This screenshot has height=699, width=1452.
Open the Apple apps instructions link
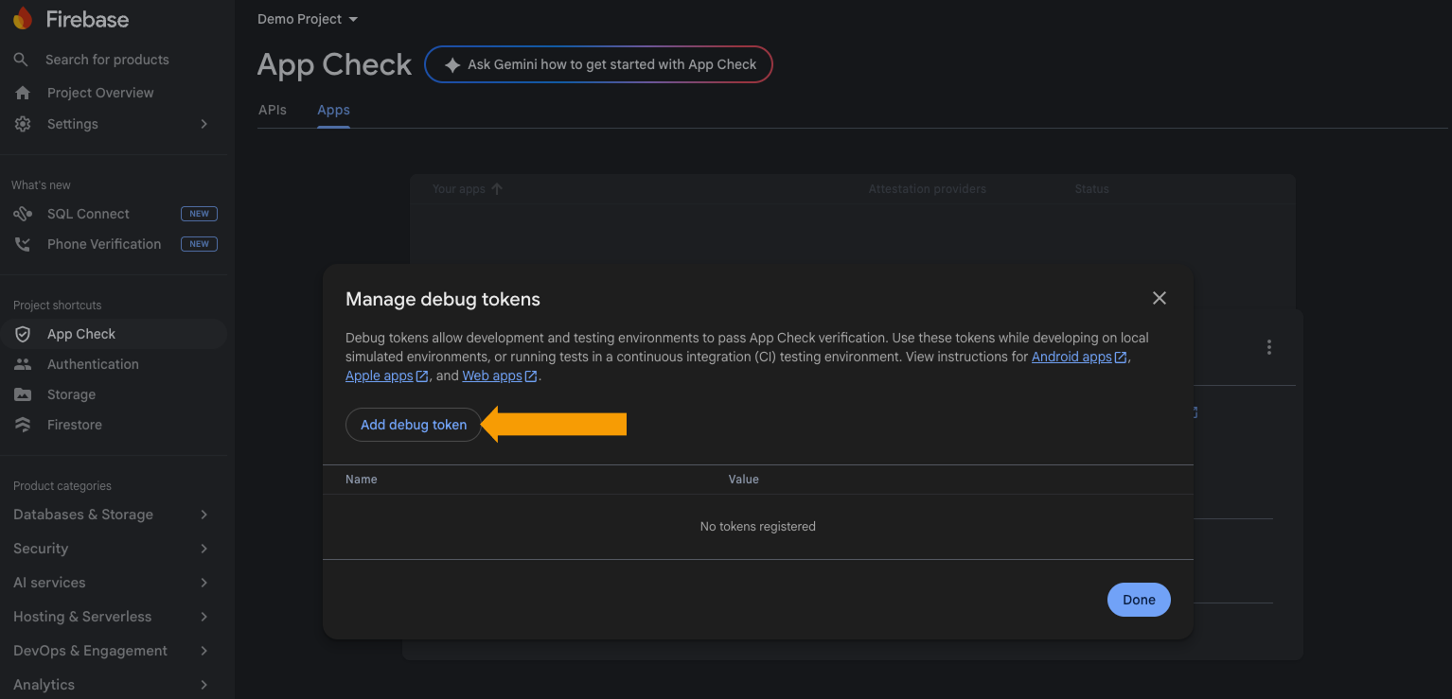point(380,376)
